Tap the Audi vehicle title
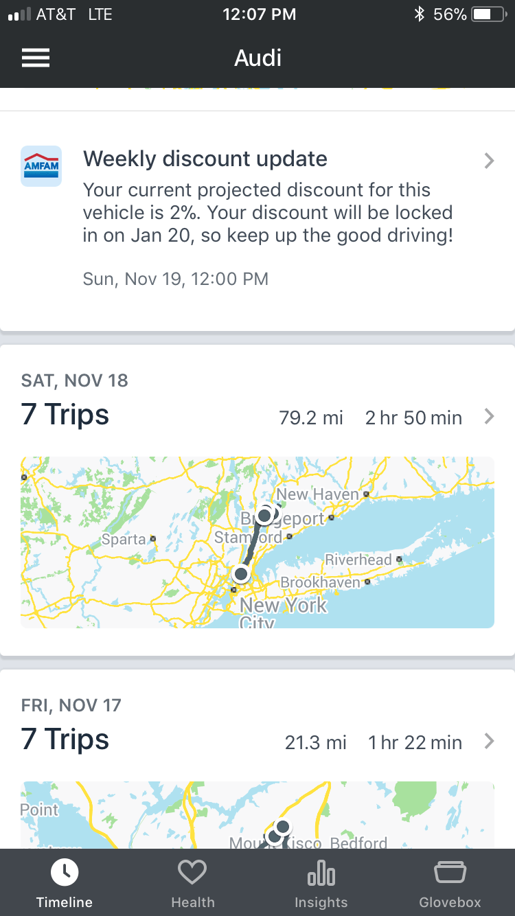Image resolution: width=515 pixels, height=916 pixels. pyautogui.click(x=257, y=58)
